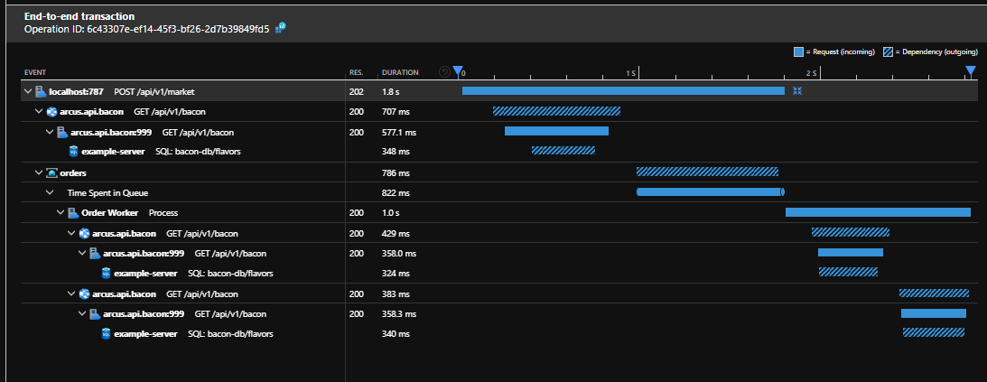Click the copy icon beside the Operation ID
This screenshot has width=987, height=382.
tap(281, 29)
